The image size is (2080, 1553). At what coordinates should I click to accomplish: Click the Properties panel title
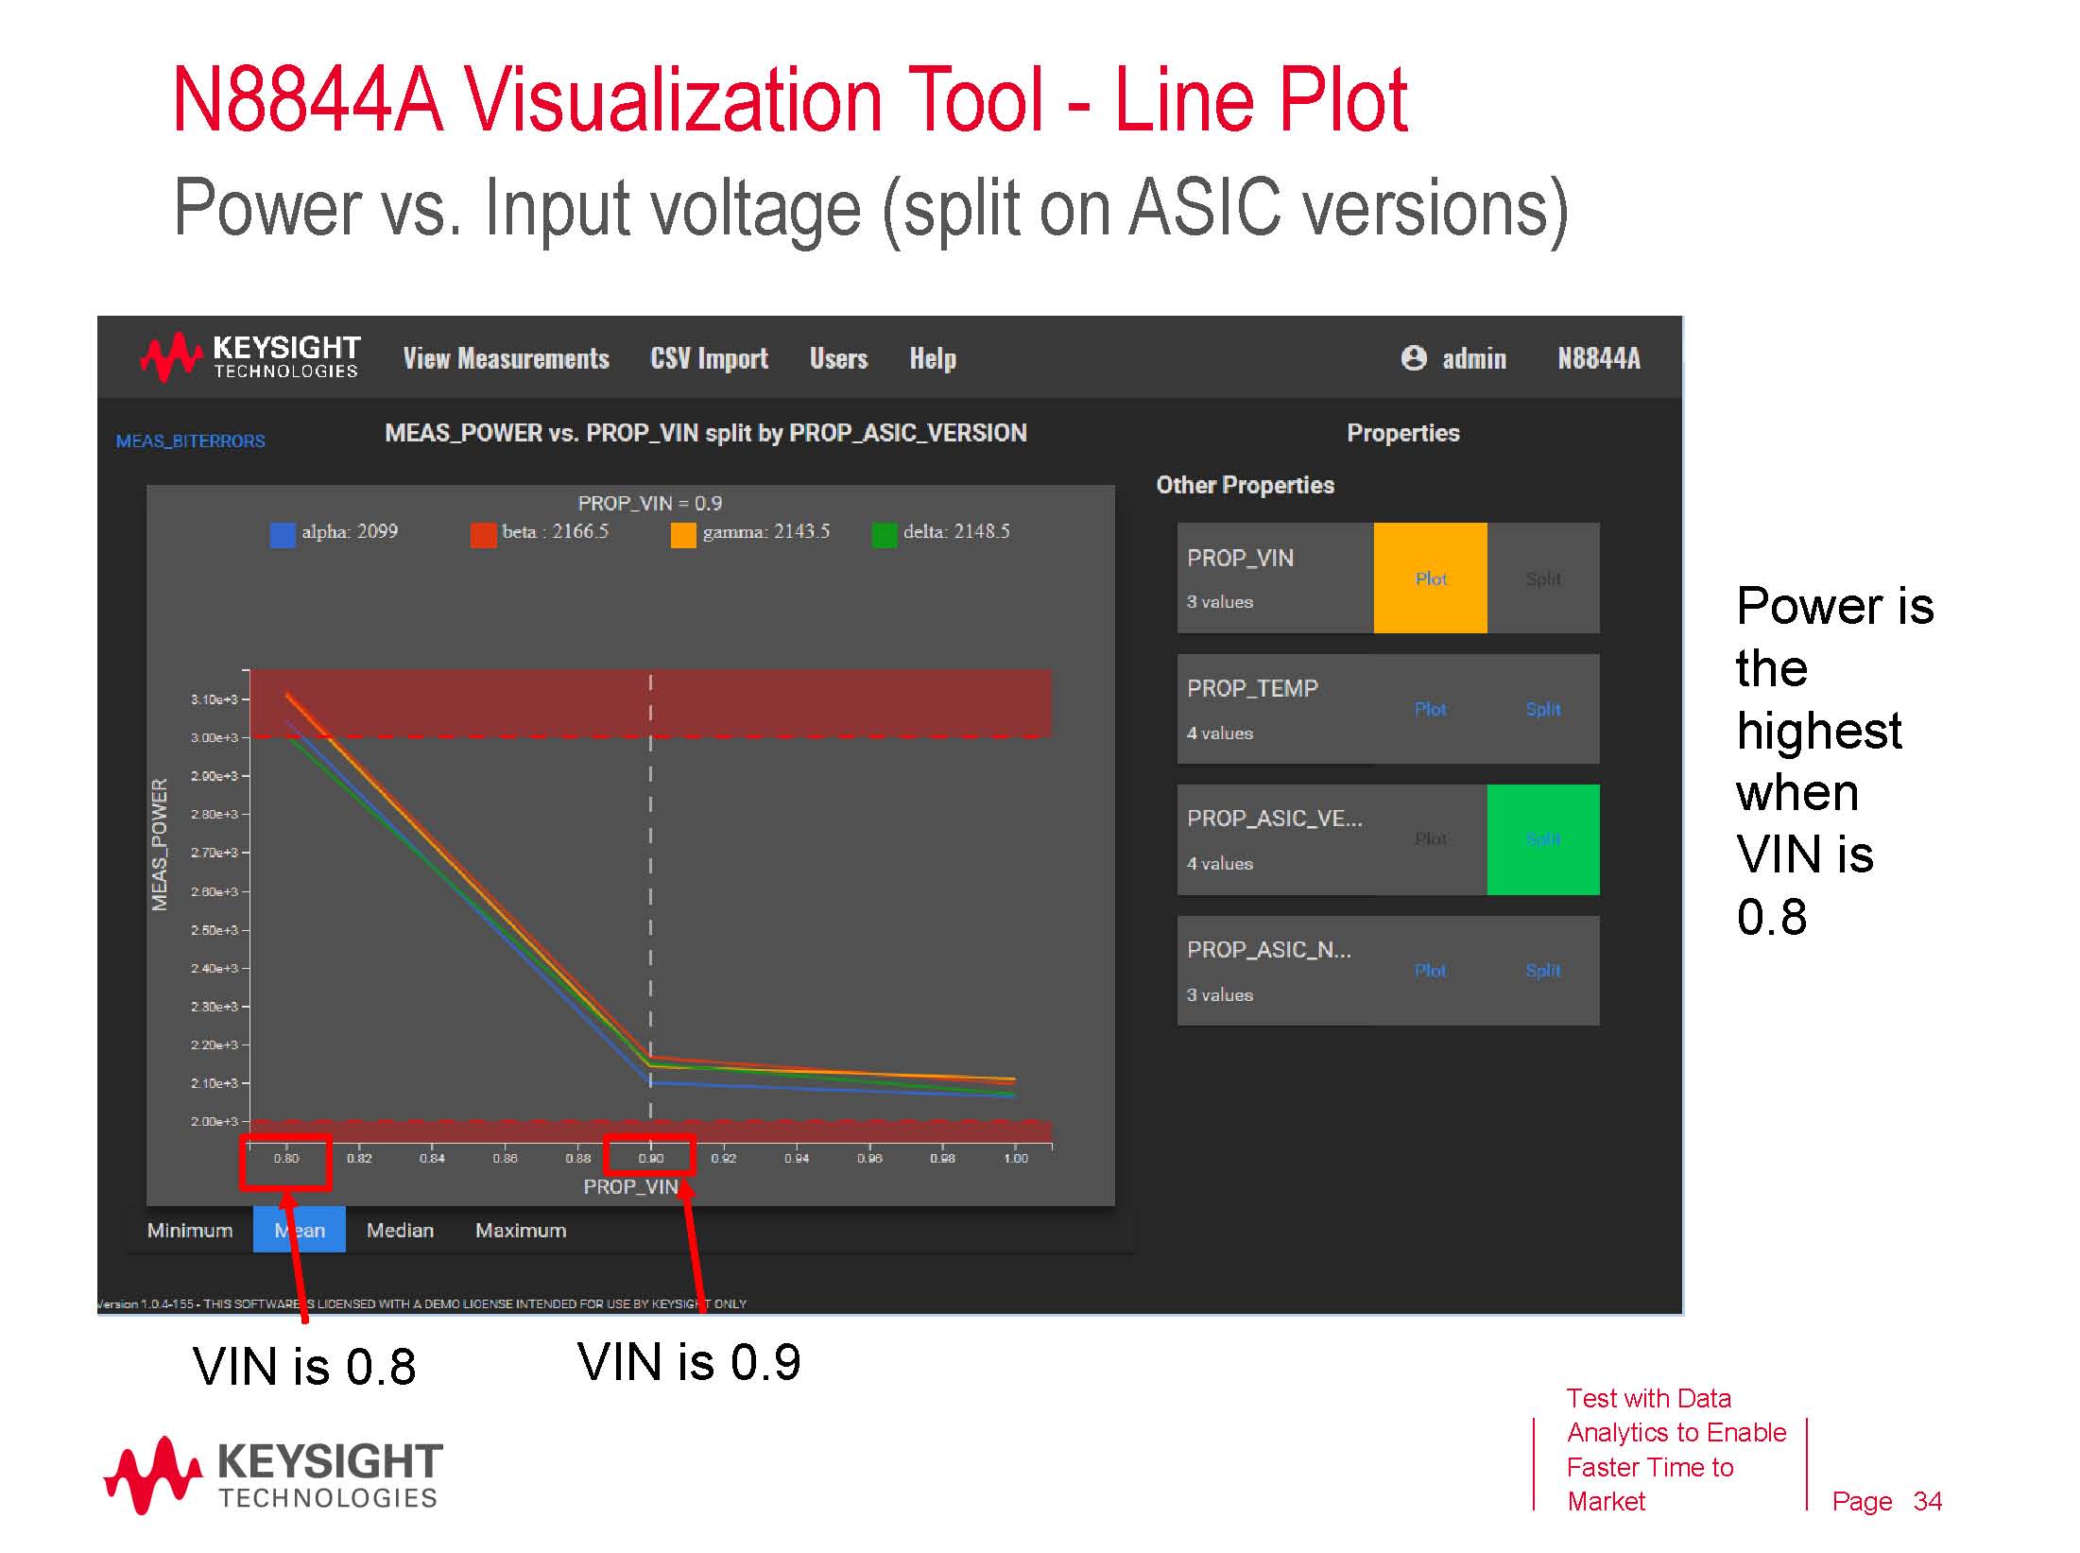1402,433
